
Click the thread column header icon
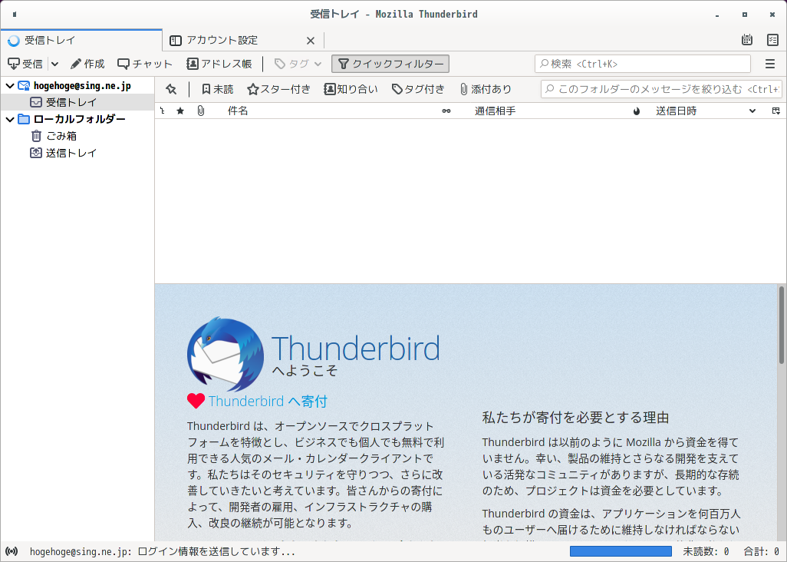click(162, 111)
